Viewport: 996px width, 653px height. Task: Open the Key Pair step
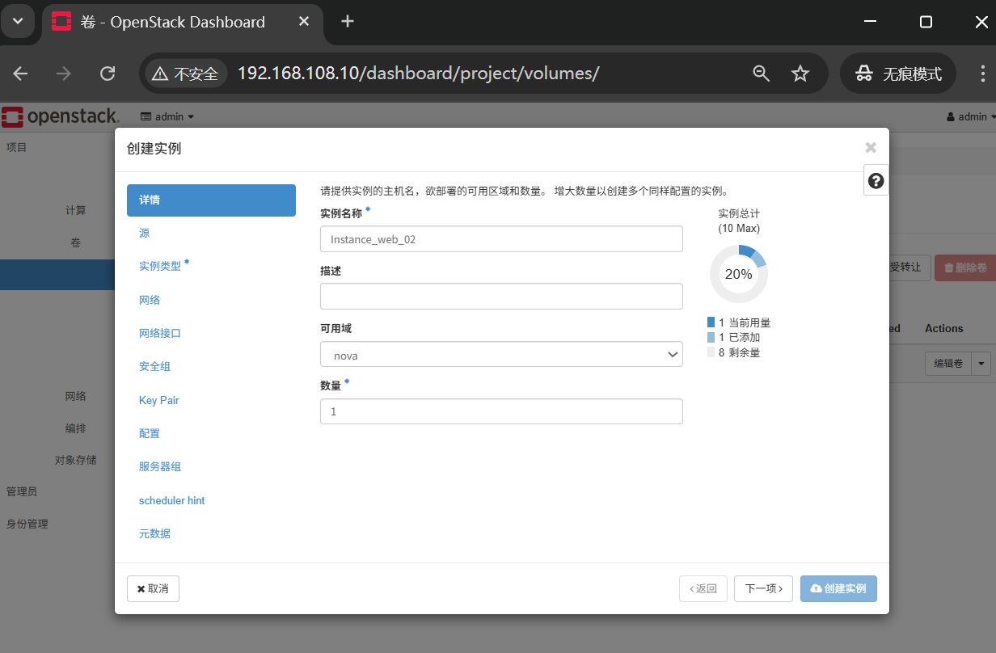(x=159, y=400)
